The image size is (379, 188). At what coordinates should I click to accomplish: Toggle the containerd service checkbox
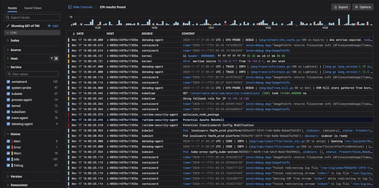click(9, 82)
